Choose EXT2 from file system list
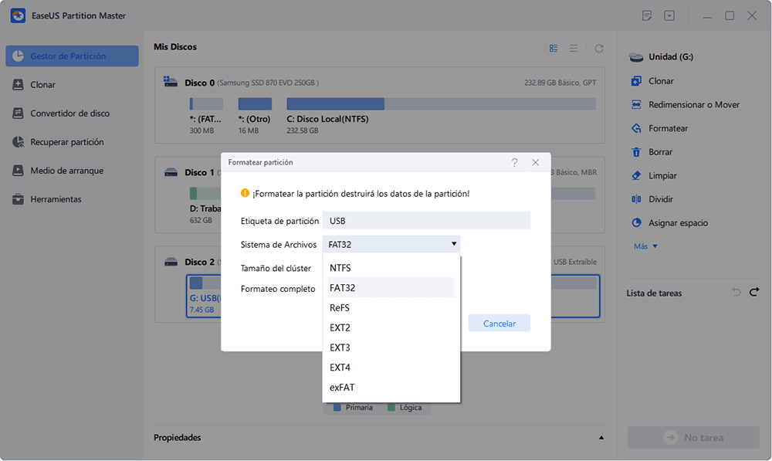The image size is (772, 461). 391,327
